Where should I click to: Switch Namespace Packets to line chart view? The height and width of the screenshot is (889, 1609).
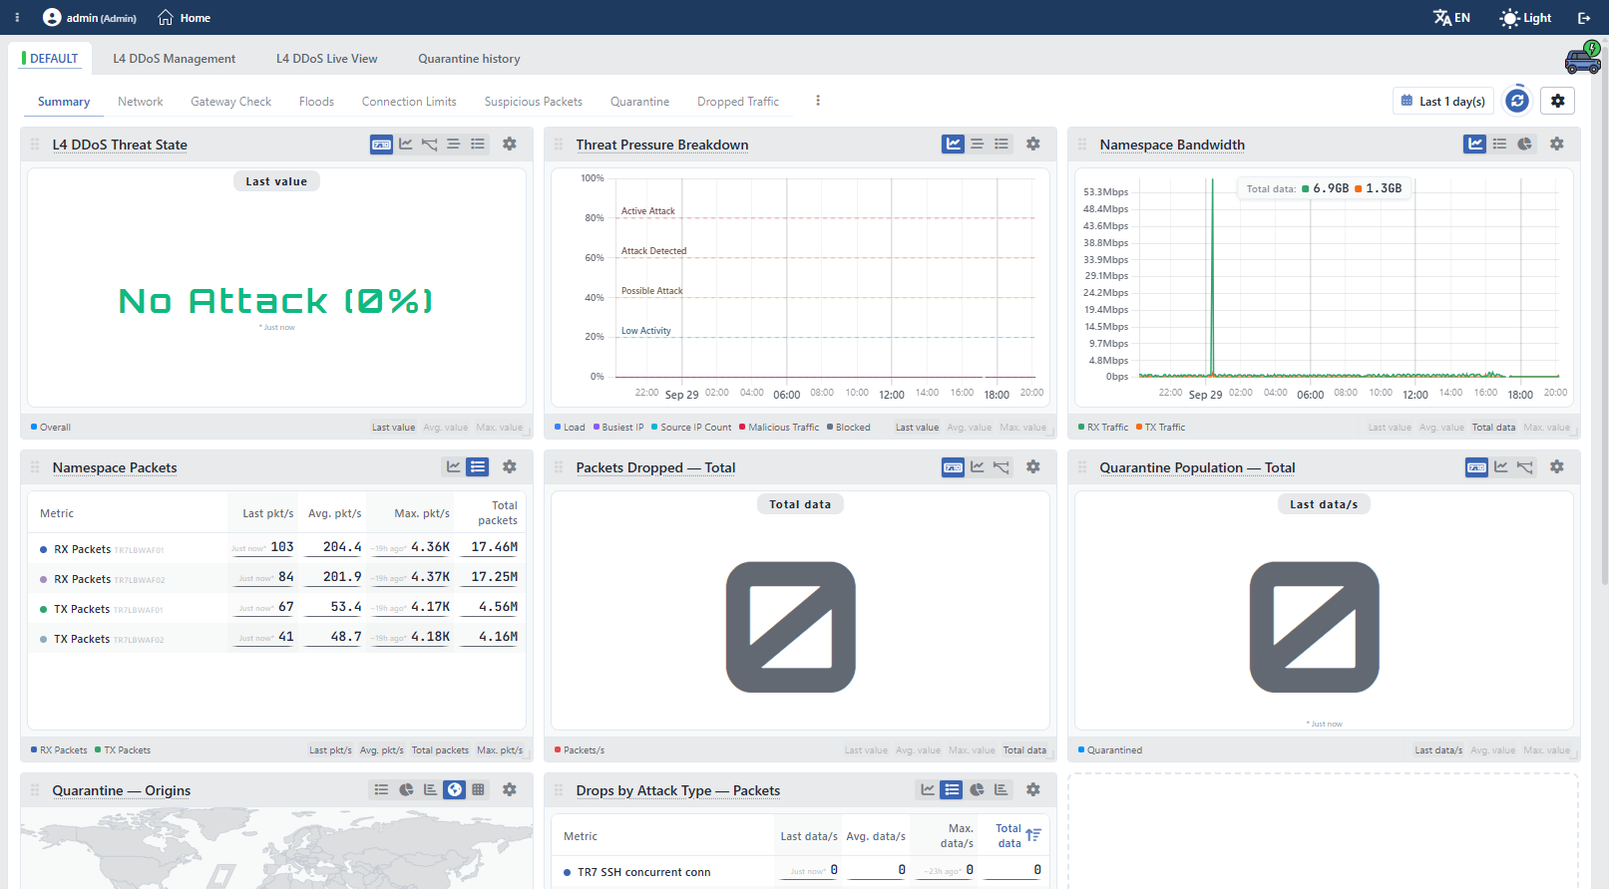pyautogui.click(x=454, y=467)
